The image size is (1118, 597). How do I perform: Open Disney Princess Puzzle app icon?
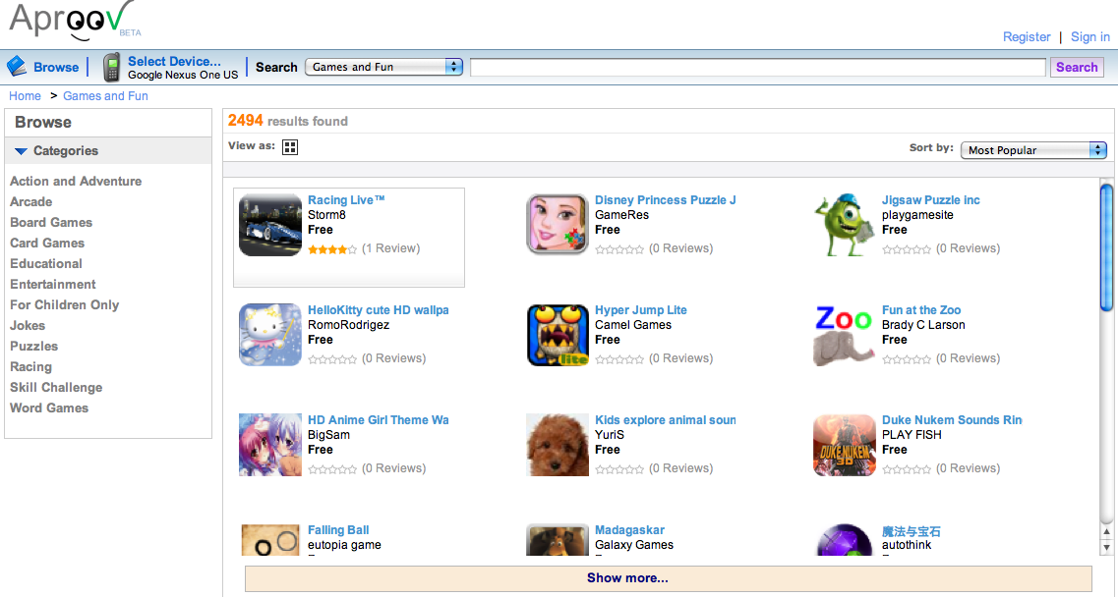tap(557, 225)
